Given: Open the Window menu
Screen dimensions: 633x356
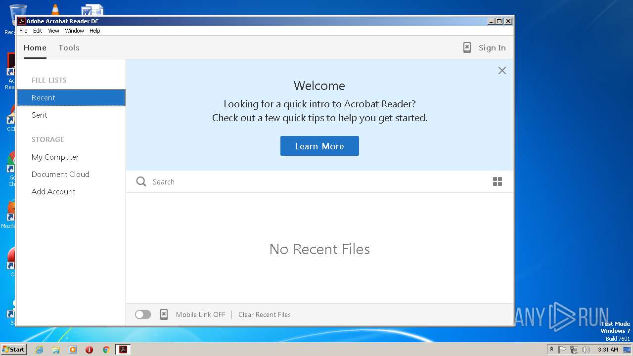Looking at the screenshot, I should coord(74,31).
